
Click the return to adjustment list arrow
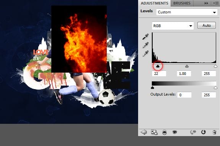point(144,132)
